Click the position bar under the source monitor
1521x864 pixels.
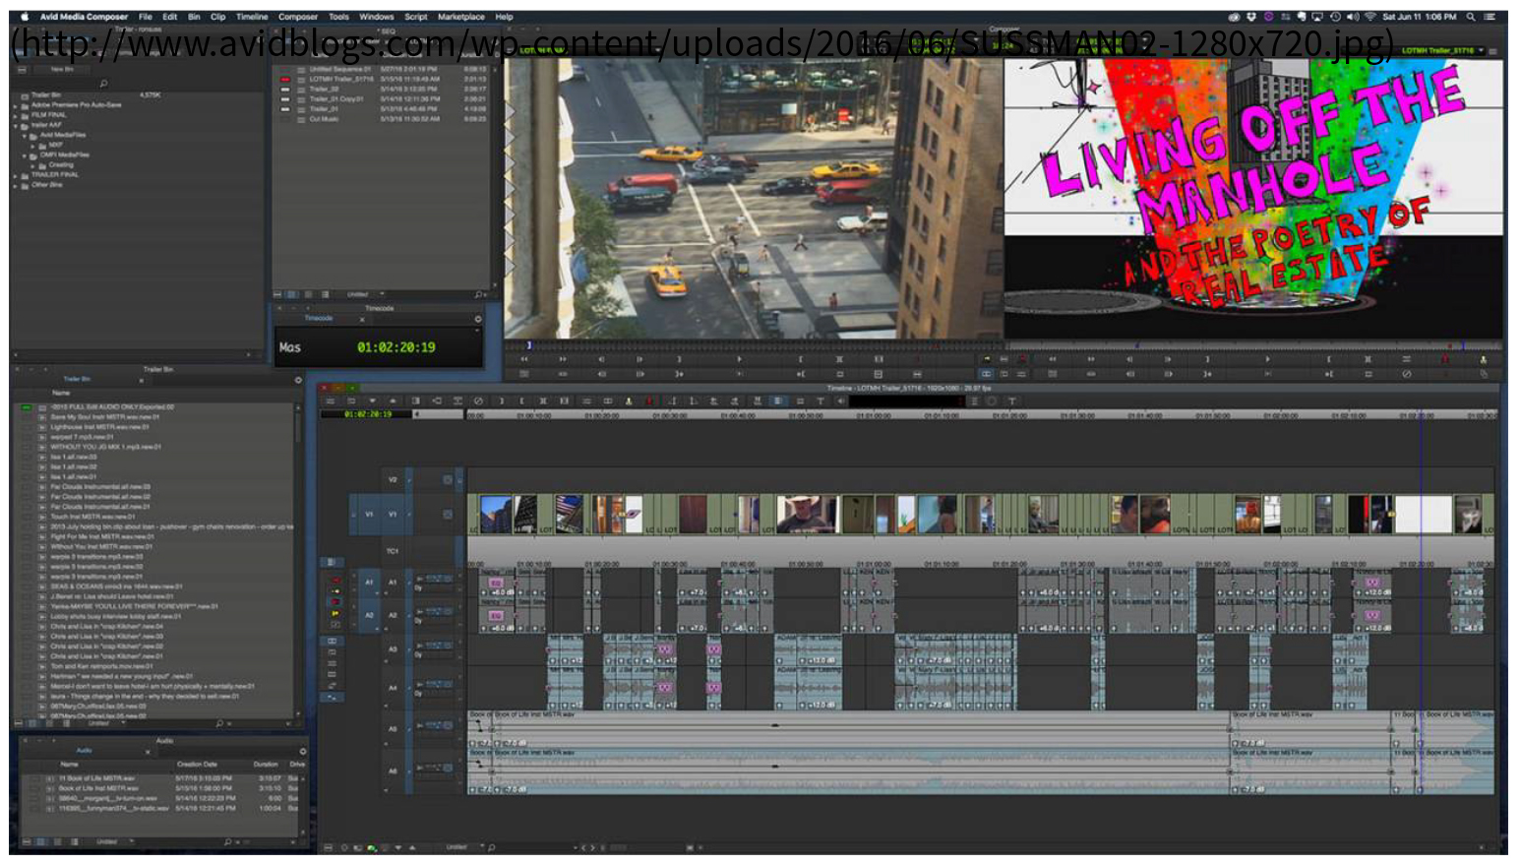(x=753, y=345)
